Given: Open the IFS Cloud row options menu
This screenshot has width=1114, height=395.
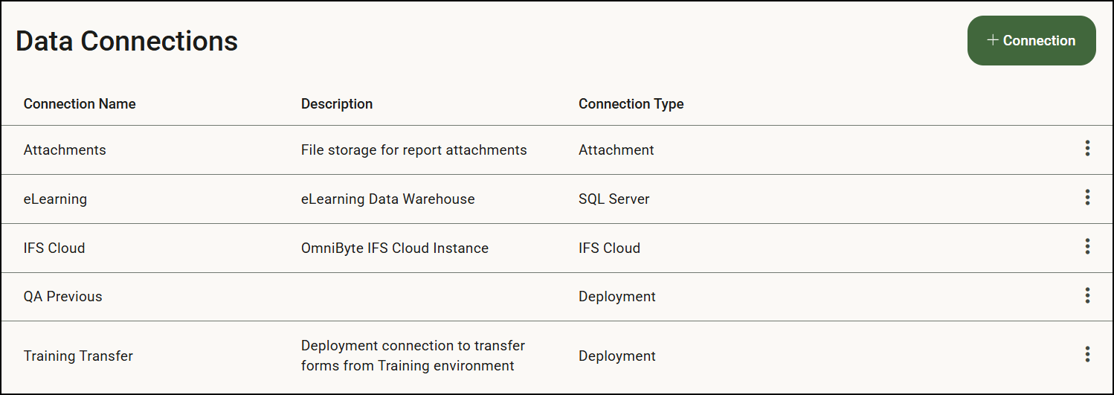Looking at the screenshot, I should pos(1087,247).
